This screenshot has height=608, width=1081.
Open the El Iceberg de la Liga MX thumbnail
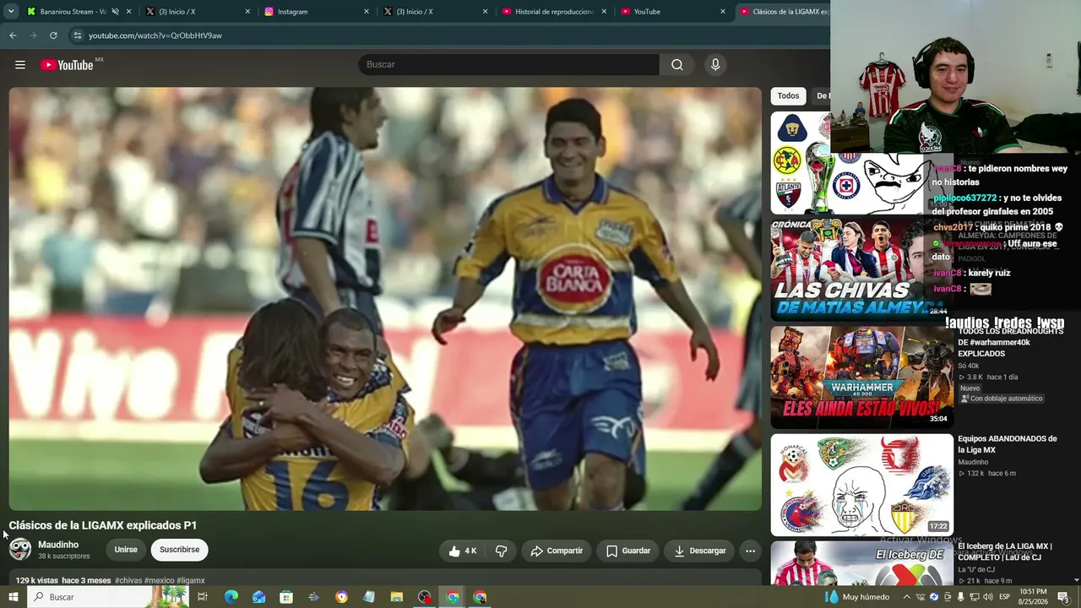861,563
